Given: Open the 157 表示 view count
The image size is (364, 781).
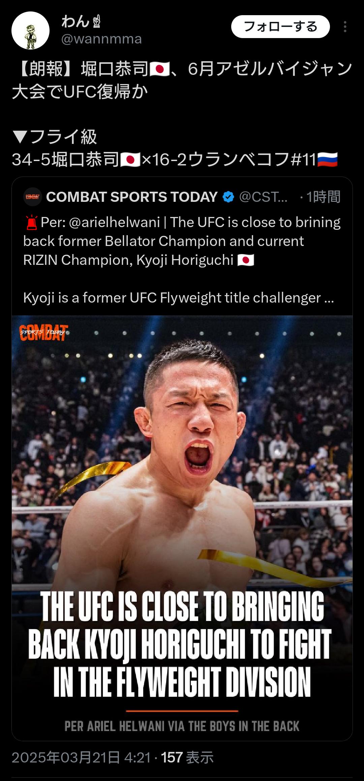Looking at the screenshot, I should click(x=187, y=757).
